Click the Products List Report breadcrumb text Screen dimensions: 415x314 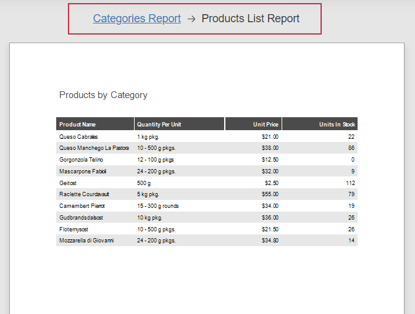pyautogui.click(x=250, y=19)
